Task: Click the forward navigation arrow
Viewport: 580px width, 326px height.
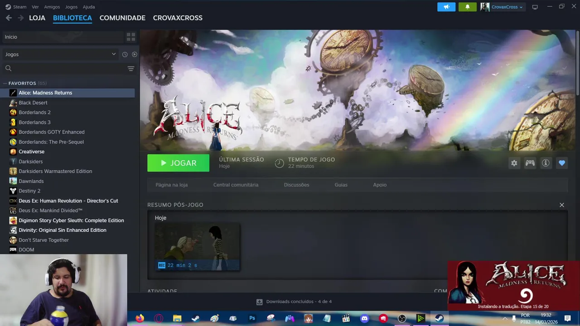Action: pos(20,18)
